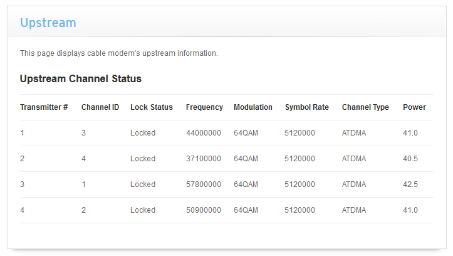Select the Channel Type column header
This screenshot has height=256, width=453.
[x=365, y=107]
